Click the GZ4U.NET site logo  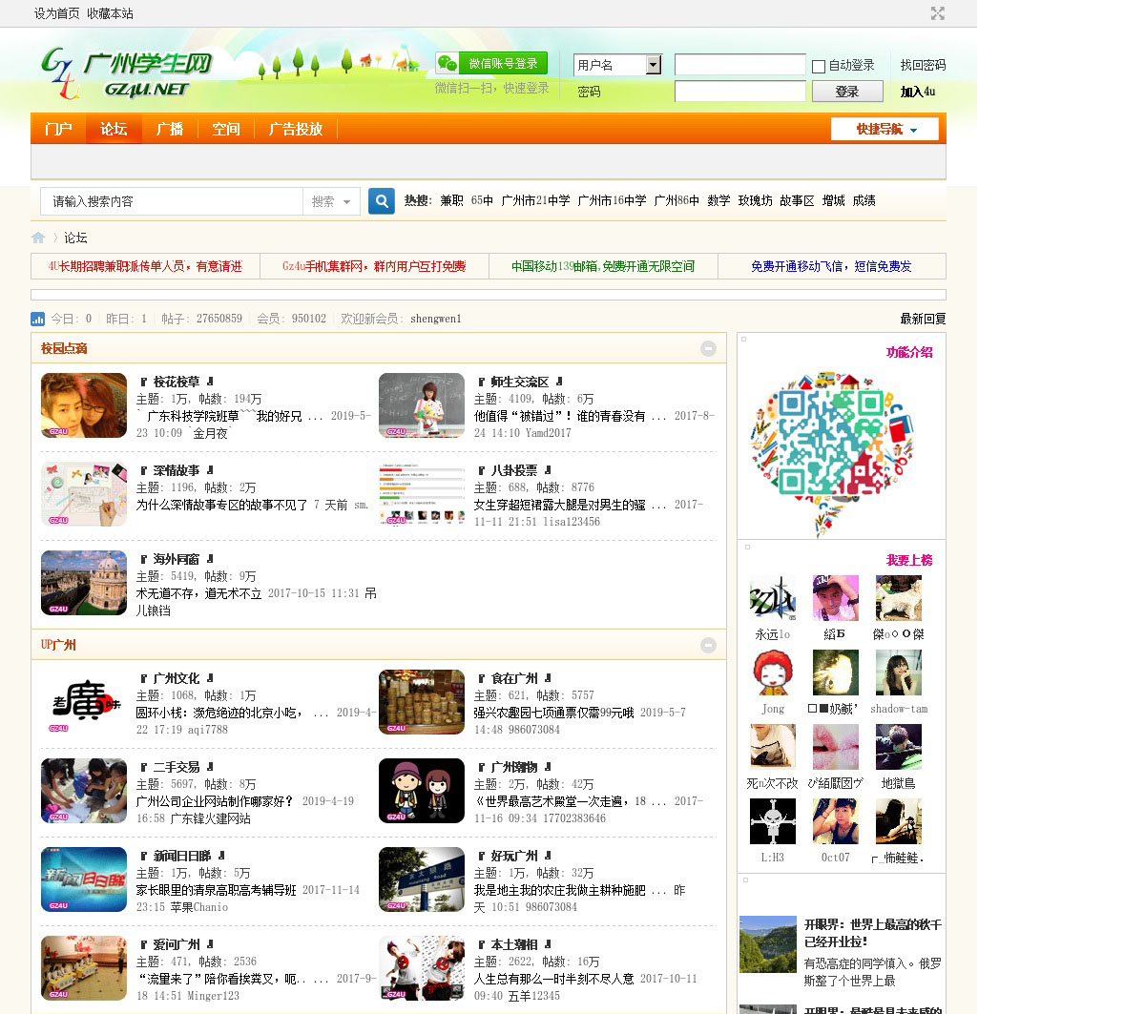(126, 73)
